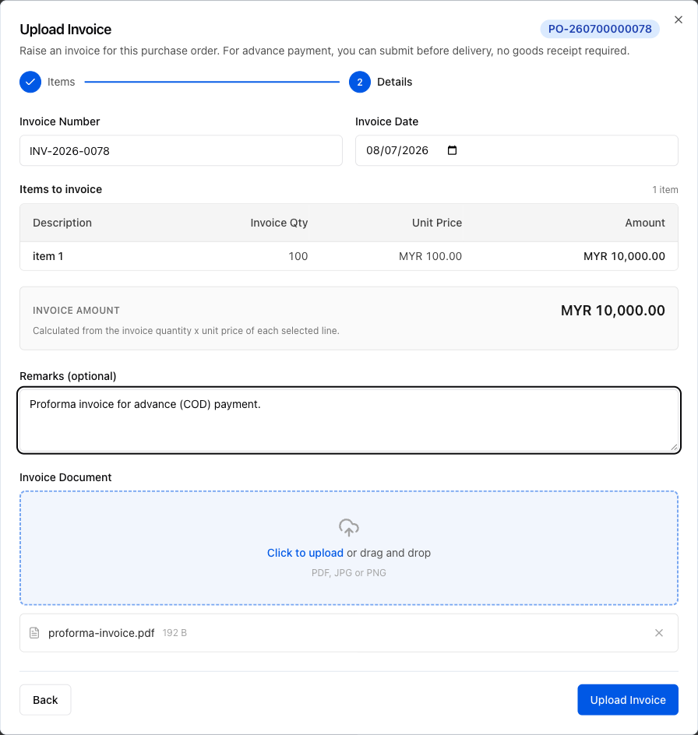Select the Details step label
This screenshot has height=735, width=698.
pos(394,82)
